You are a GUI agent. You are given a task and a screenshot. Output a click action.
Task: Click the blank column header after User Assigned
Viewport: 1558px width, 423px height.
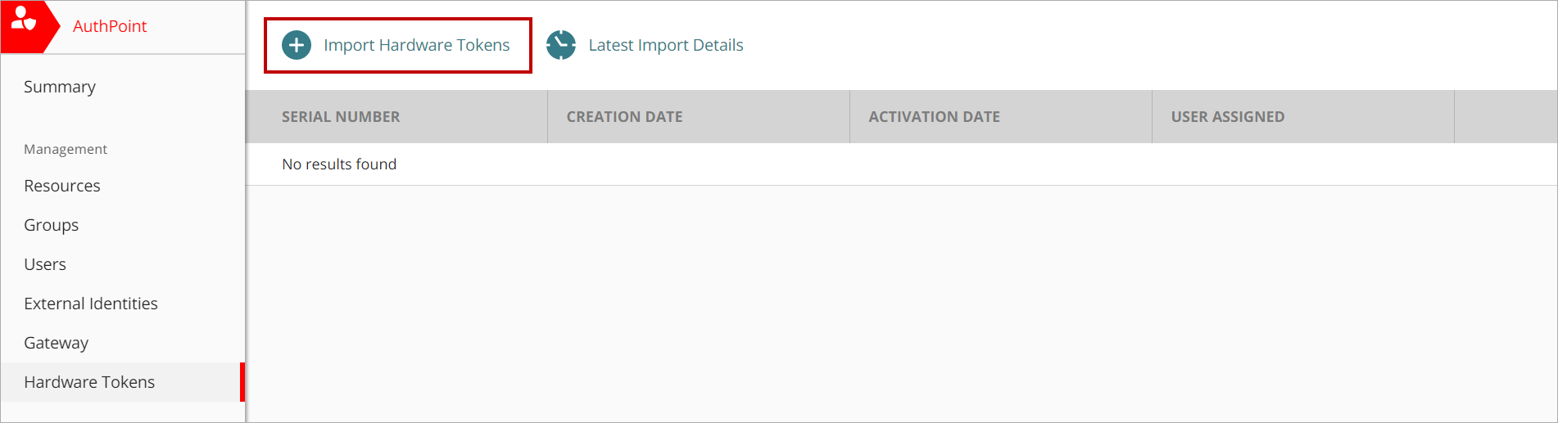1506,117
